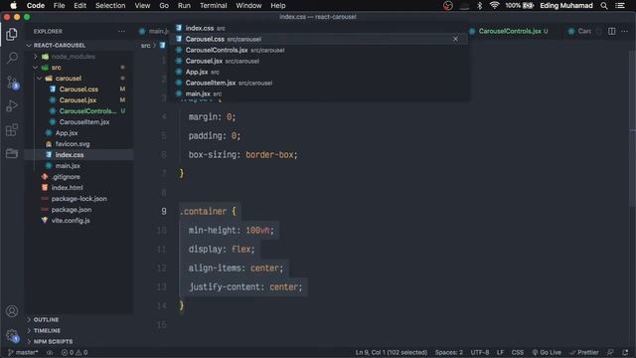Open vite.config.js in the explorer tree

pyautogui.click(x=79, y=221)
